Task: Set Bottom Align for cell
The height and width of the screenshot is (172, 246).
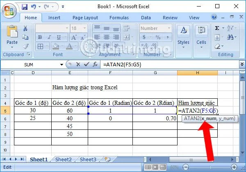Action: click(x=116, y=28)
